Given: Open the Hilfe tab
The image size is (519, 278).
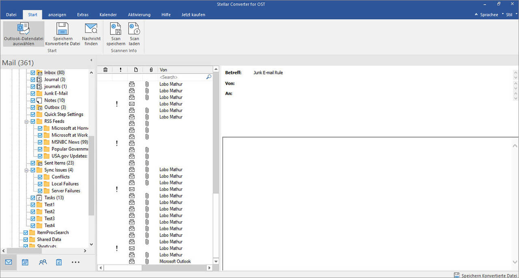Looking at the screenshot, I should [166, 15].
